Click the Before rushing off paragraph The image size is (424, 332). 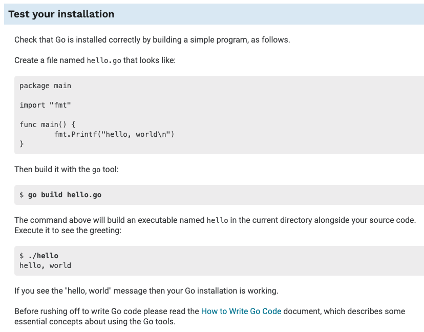(209, 316)
